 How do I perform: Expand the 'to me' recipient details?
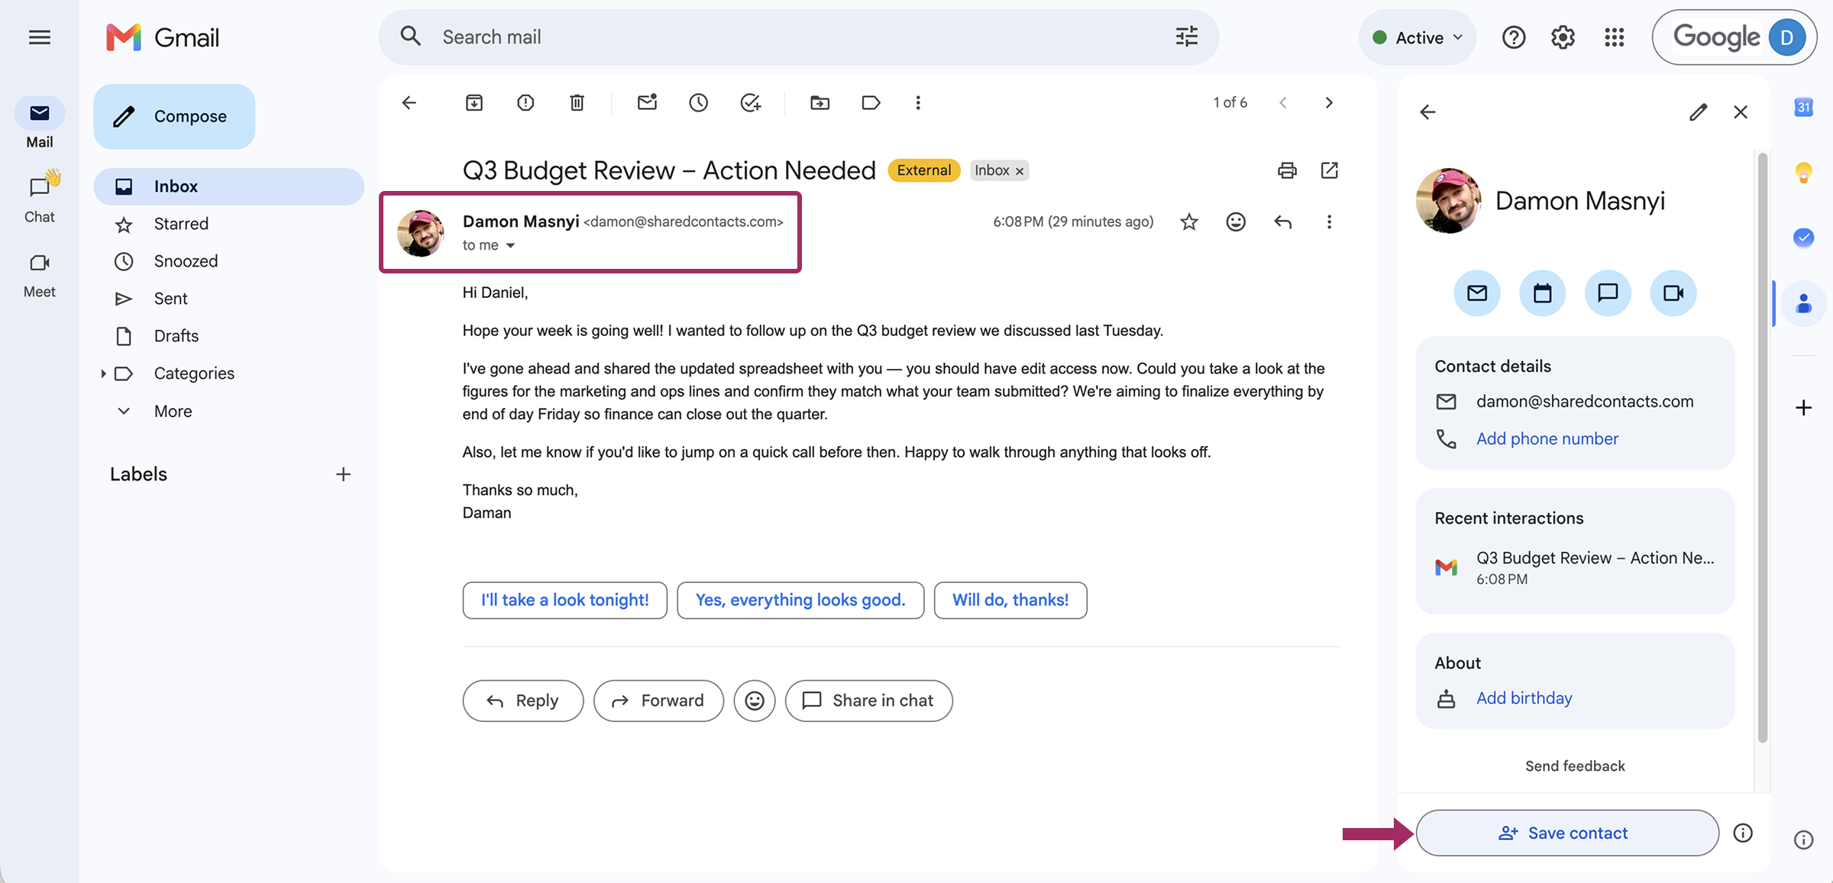coord(511,245)
